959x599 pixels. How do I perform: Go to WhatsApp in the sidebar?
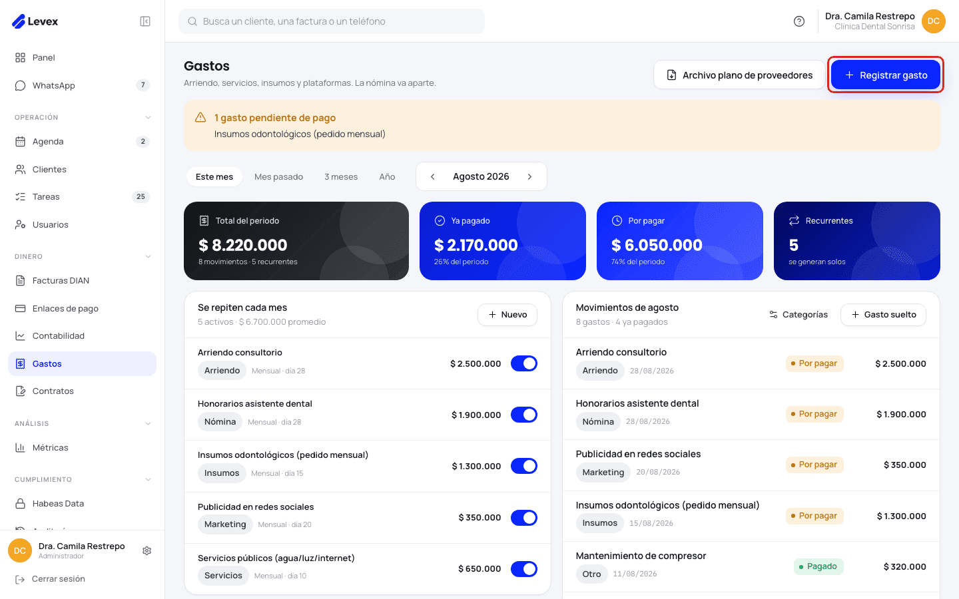pos(82,85)
